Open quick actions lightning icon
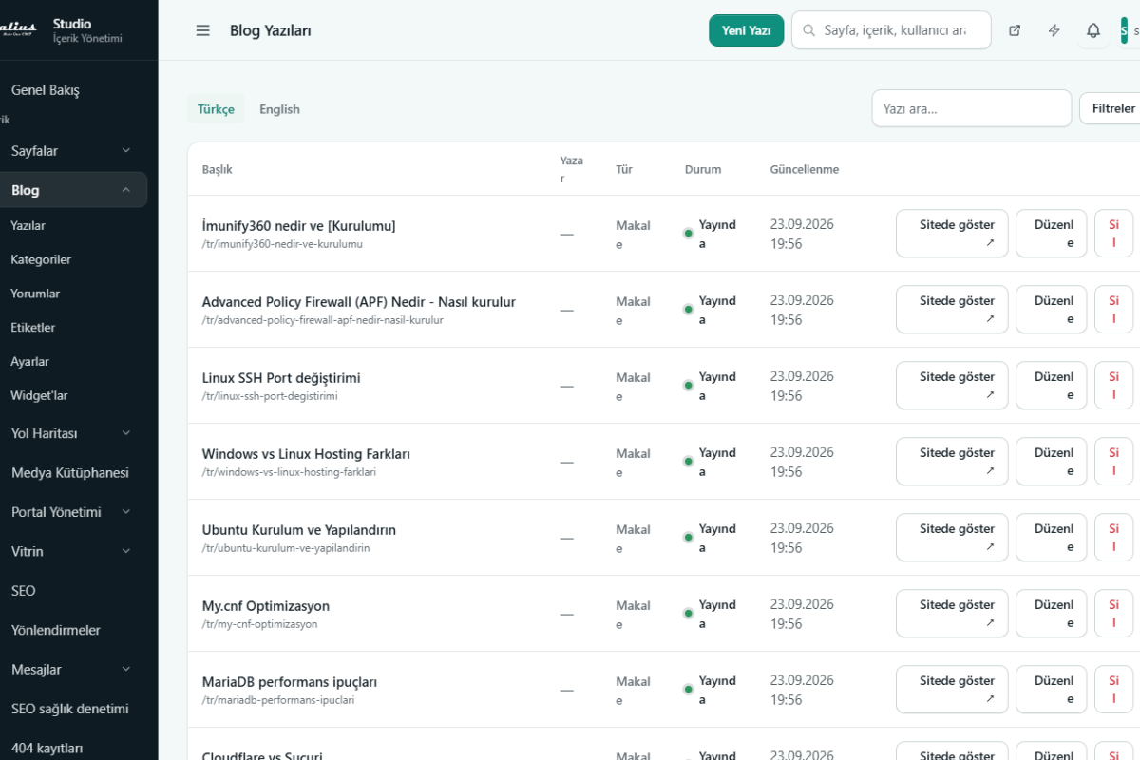Viewport: 1140px width, 760px height. [1054, 30]
